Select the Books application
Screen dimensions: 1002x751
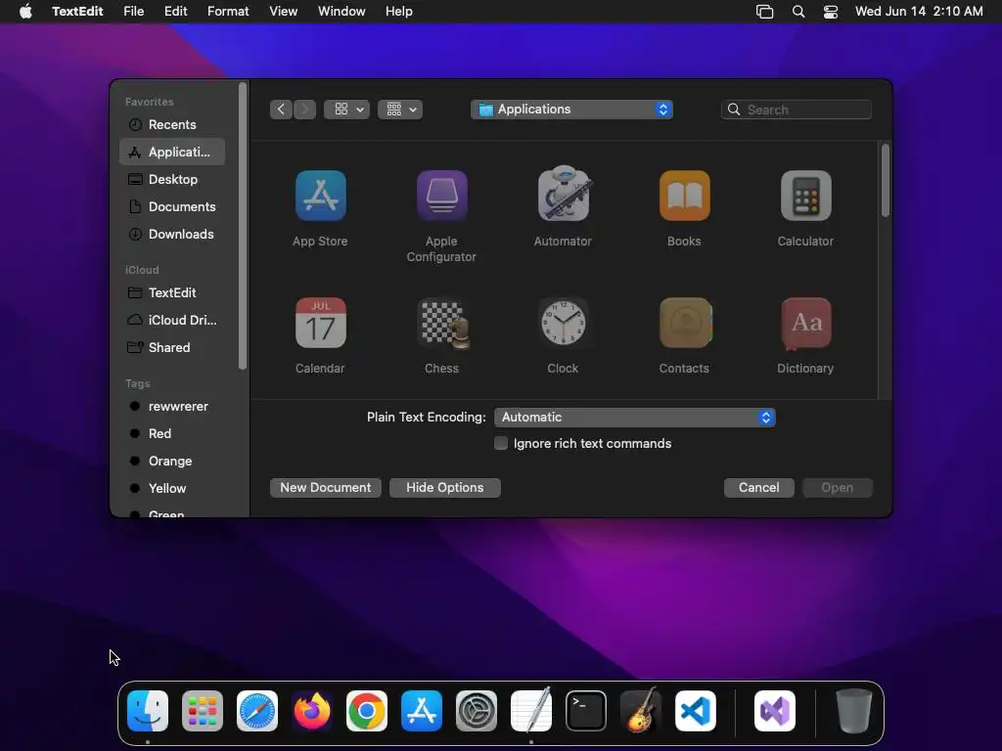click(684, 196)
